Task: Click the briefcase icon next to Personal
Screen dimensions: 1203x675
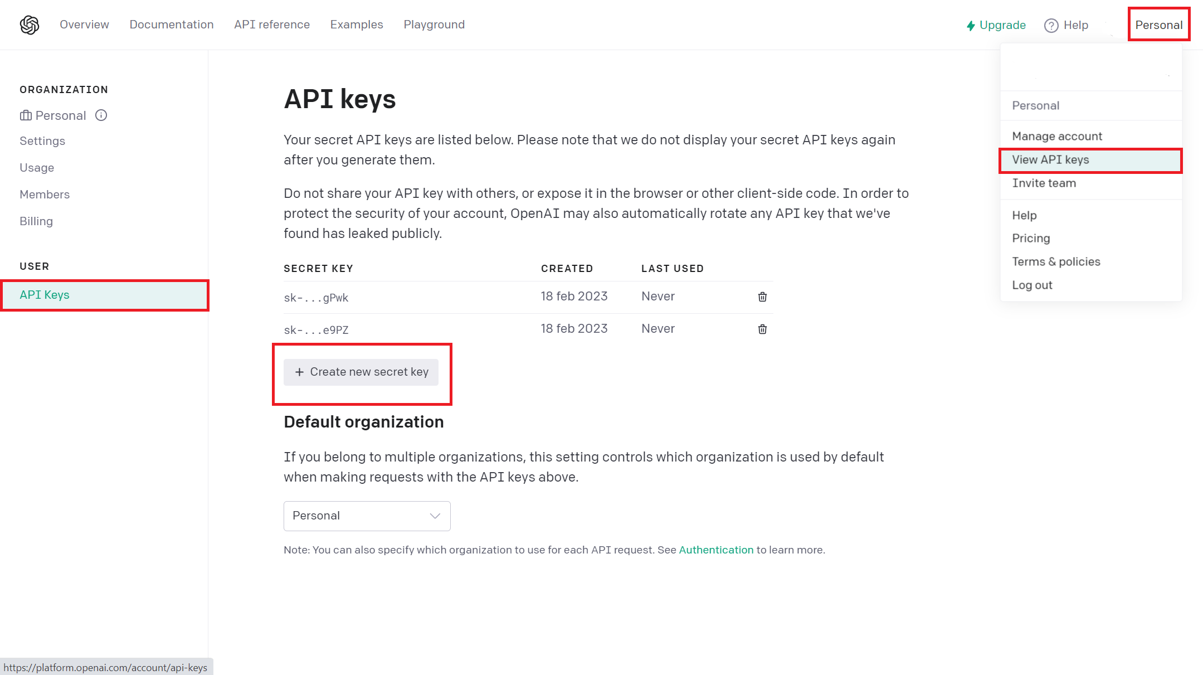Action: pos(26,115)
